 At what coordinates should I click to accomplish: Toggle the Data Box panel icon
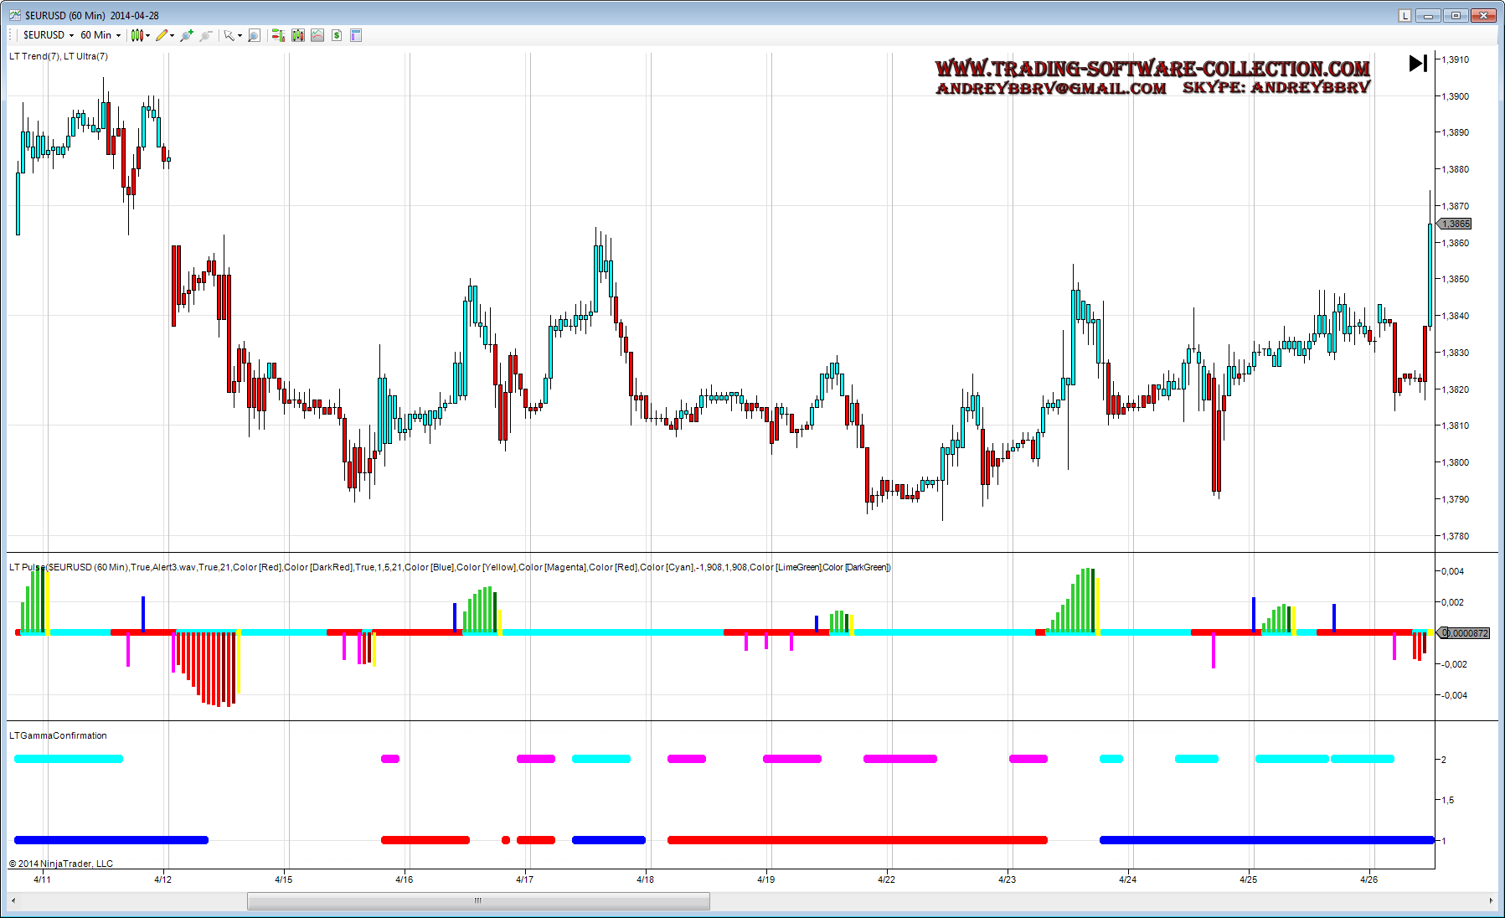click(x=356, y=35)
